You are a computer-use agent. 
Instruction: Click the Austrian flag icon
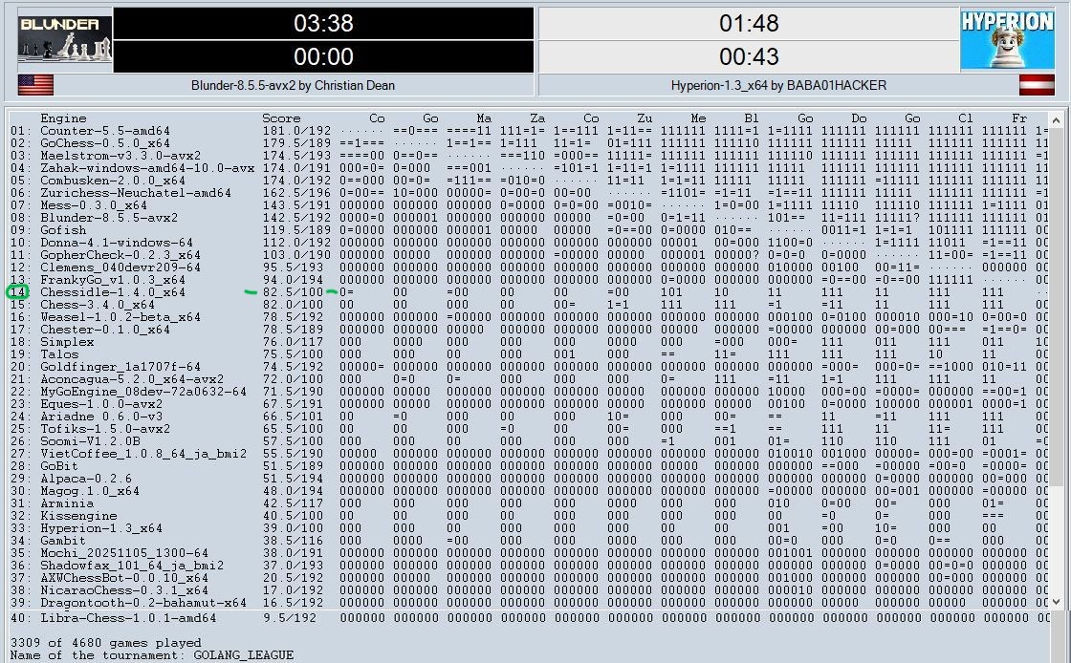pyautogui.click(x=1037, y=85)
